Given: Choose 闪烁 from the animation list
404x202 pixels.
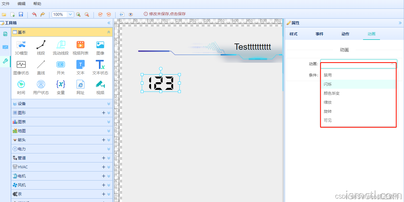Looking at the screenshot, I should 359,84.
